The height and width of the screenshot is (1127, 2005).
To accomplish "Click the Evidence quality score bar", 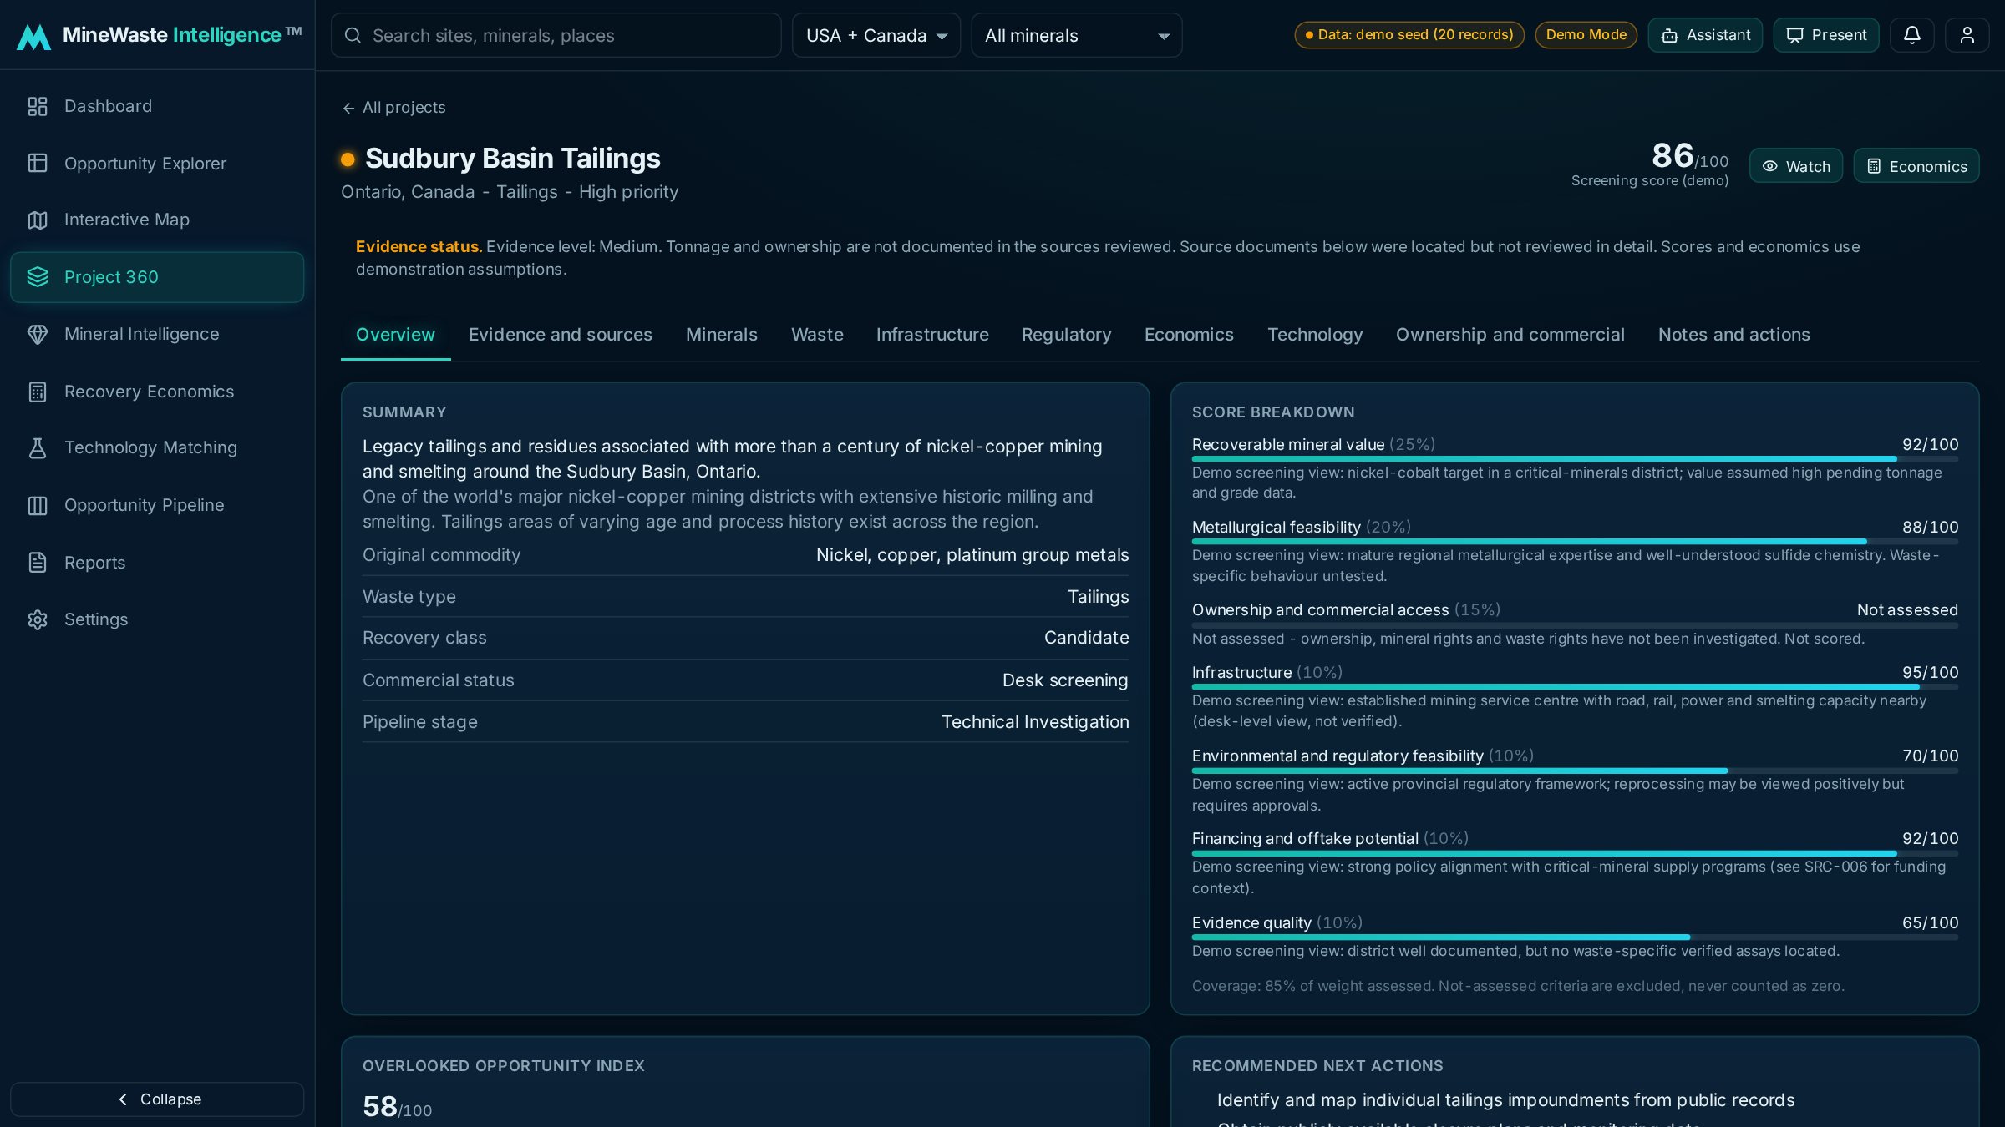I will 1575,937.
